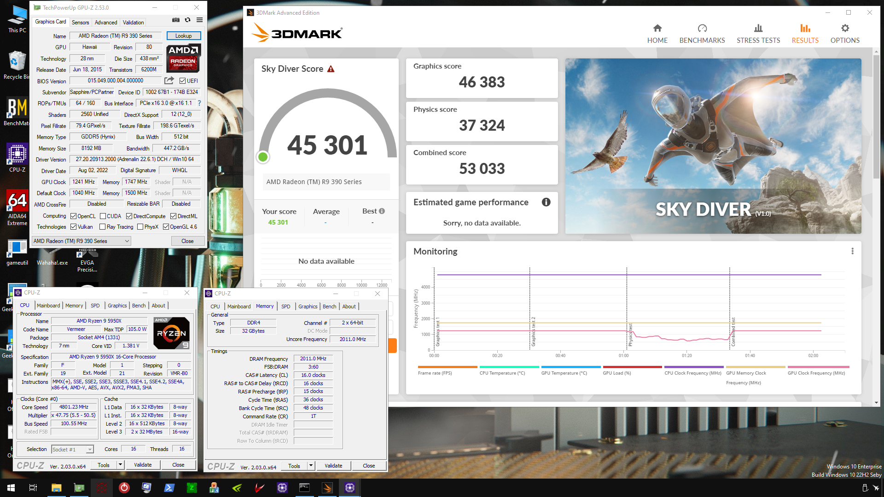
Task: Toggle the CUDA checkbox
Action: pos(103,216)
